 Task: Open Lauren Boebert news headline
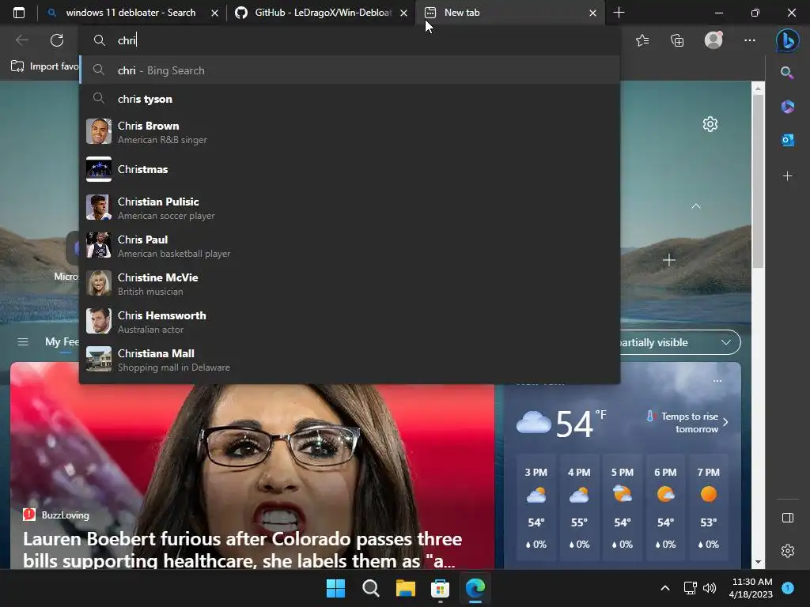242,549
